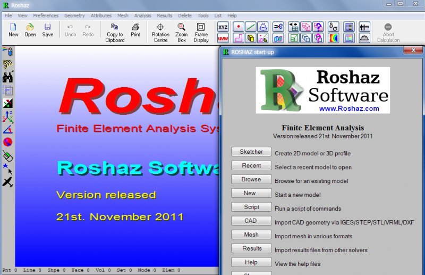Click the Browse button for an existing model
The height and width of the screenshot is (275, 425).
coord(251,179)
